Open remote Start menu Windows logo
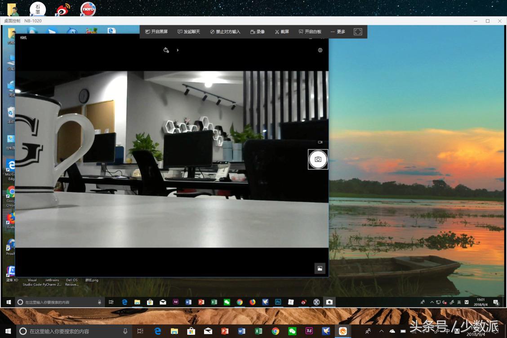The image size is (507, 338). tap(9, 302)
